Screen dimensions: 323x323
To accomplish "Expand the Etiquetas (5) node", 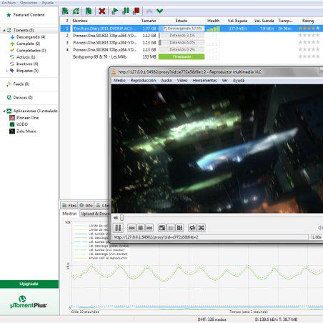I will (7, 71).
